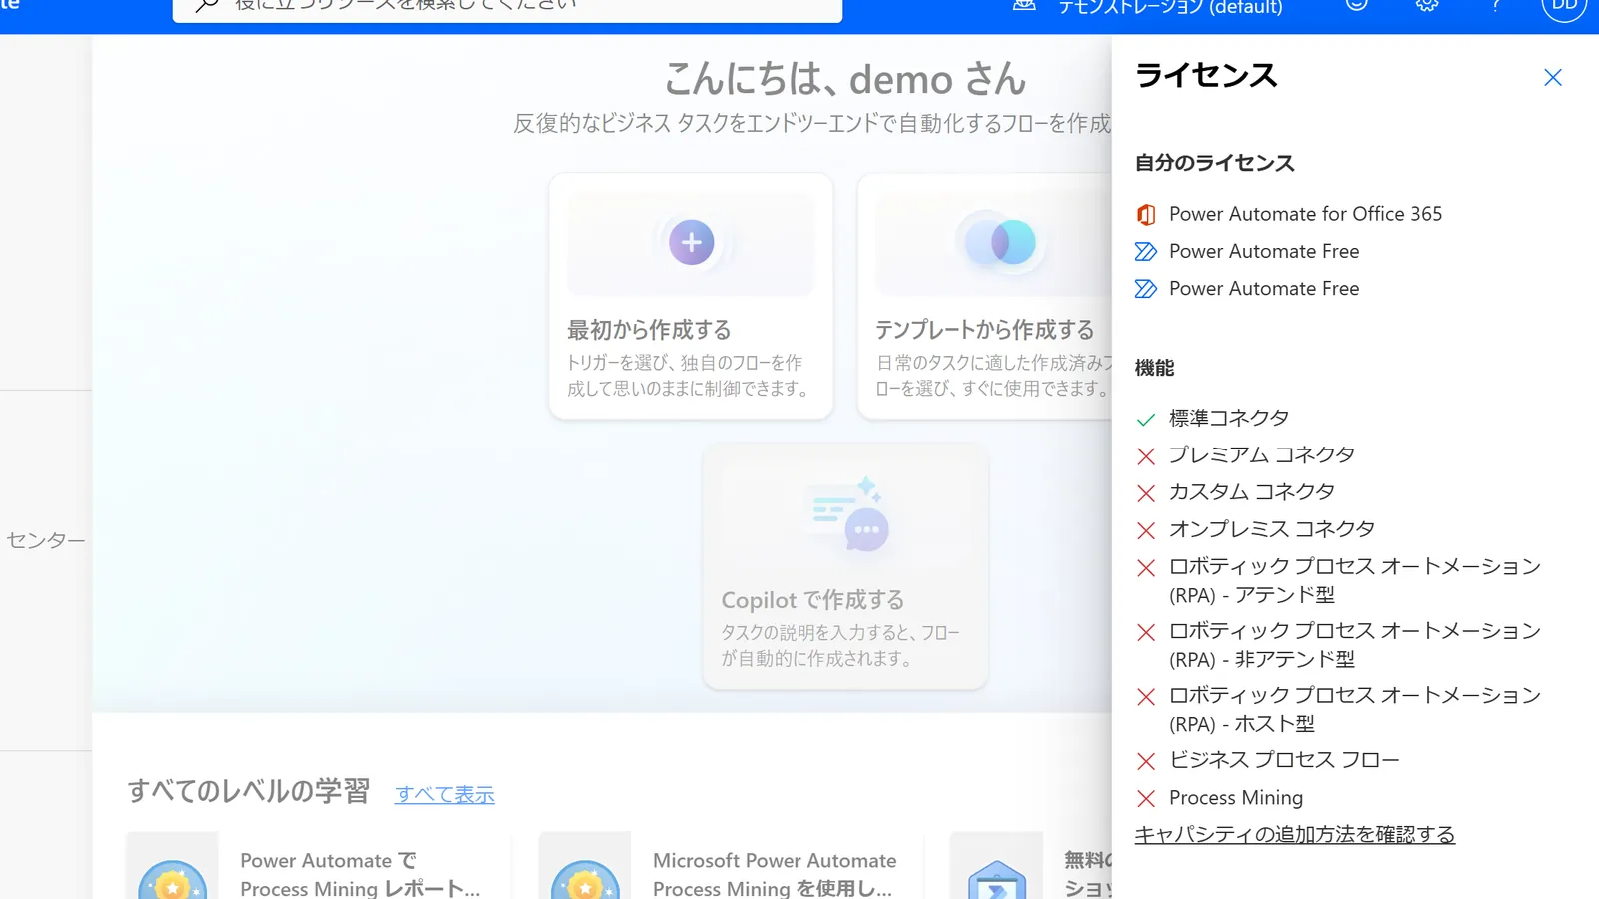Open the 最初から作成する card title
Image resolution: width=1599 pixels, height=899 pixels.
pyautogui.click(x=649, y=330)
